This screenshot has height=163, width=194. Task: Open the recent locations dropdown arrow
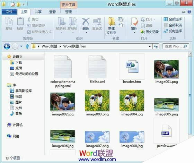tap(21, 46)
